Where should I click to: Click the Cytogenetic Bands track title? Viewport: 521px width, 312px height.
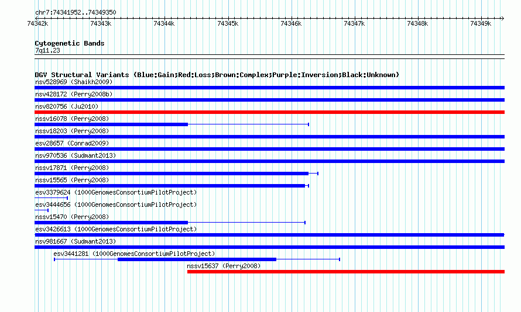click(x=70, y=43)
